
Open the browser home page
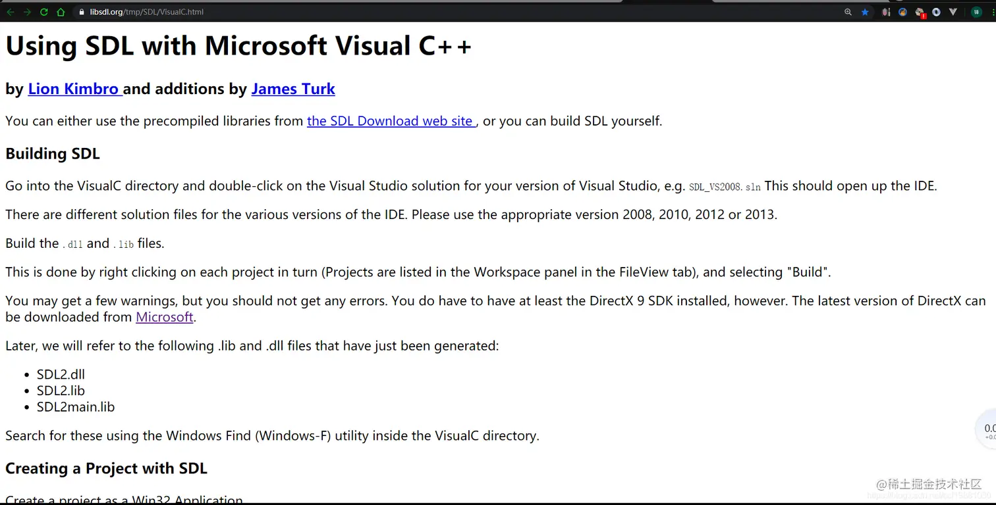pos(61,12)
